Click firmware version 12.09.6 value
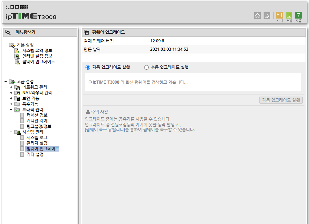The image size is (309, 224). click(157, 41)
